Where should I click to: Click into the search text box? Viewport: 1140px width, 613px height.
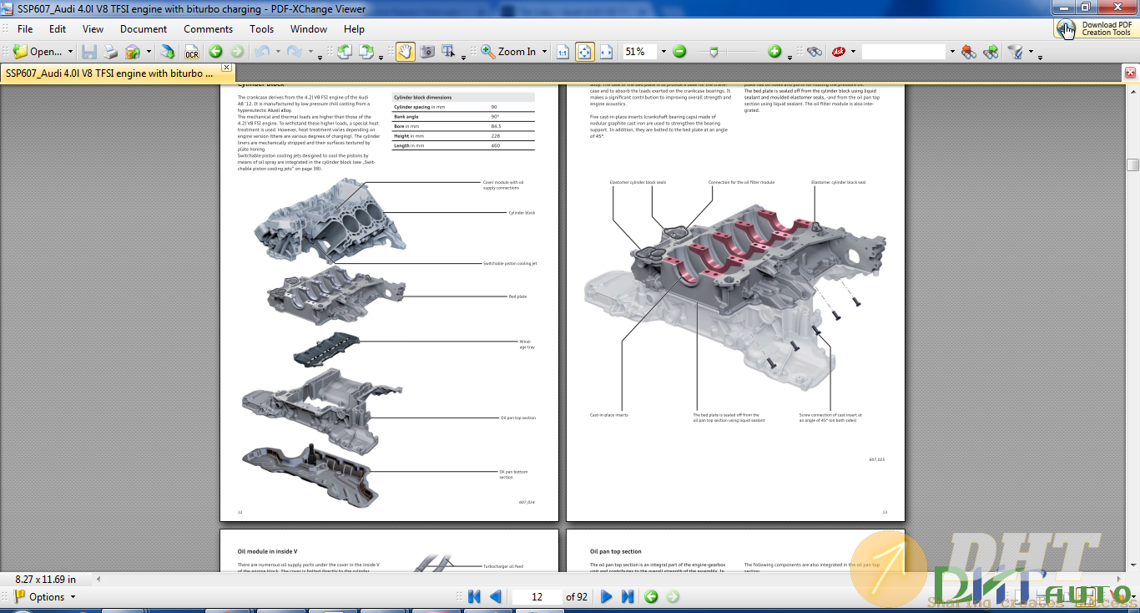(x=904, y=52)
